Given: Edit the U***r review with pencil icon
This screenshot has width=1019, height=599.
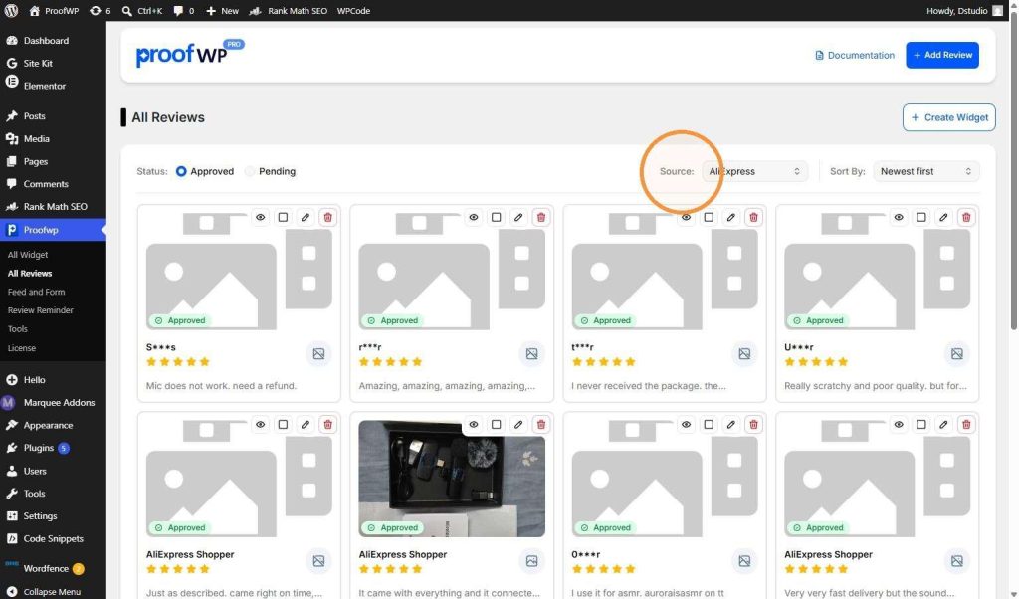Looking at the screenshot, I should (x=943, y=217).
